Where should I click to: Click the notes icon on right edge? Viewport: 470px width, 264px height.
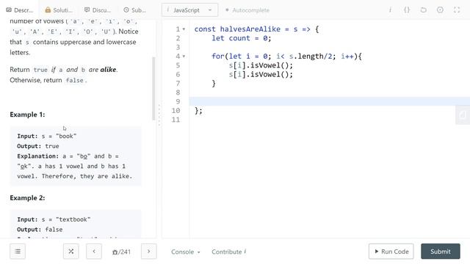tap(463, 115)
